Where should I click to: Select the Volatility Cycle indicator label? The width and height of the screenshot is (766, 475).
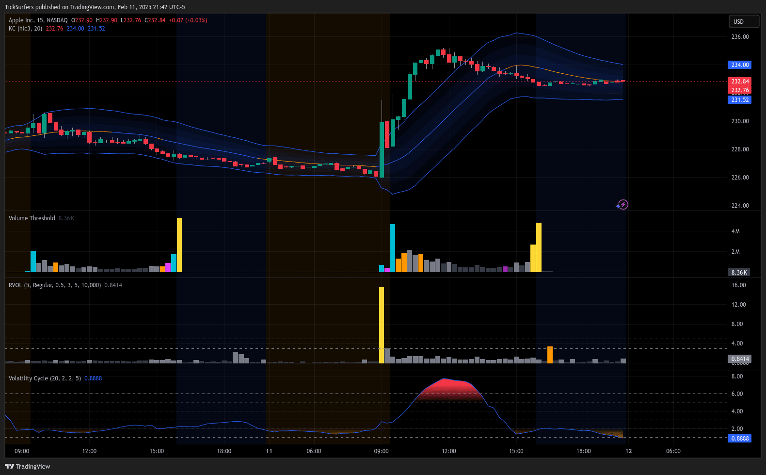point(45,378)
